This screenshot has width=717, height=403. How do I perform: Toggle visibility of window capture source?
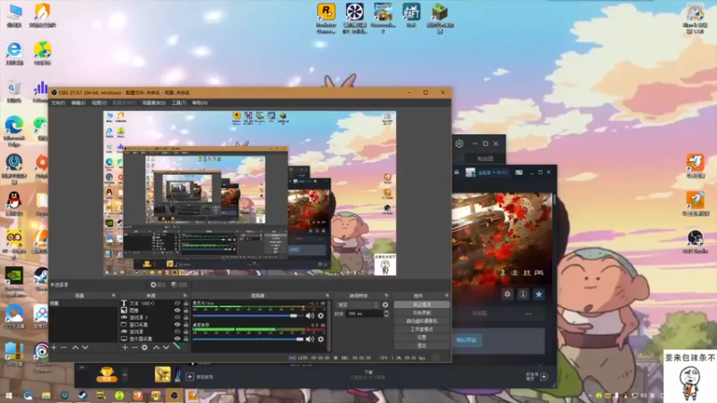[x=177, y=324]
